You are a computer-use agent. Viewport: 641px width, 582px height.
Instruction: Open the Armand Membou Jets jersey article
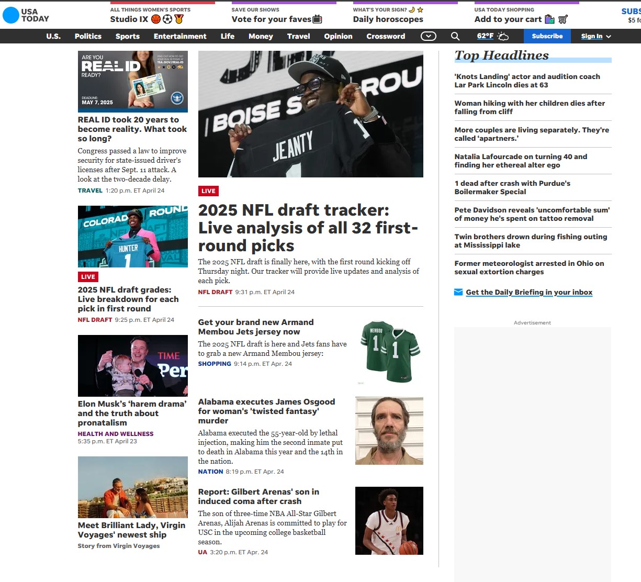point(256,327)
